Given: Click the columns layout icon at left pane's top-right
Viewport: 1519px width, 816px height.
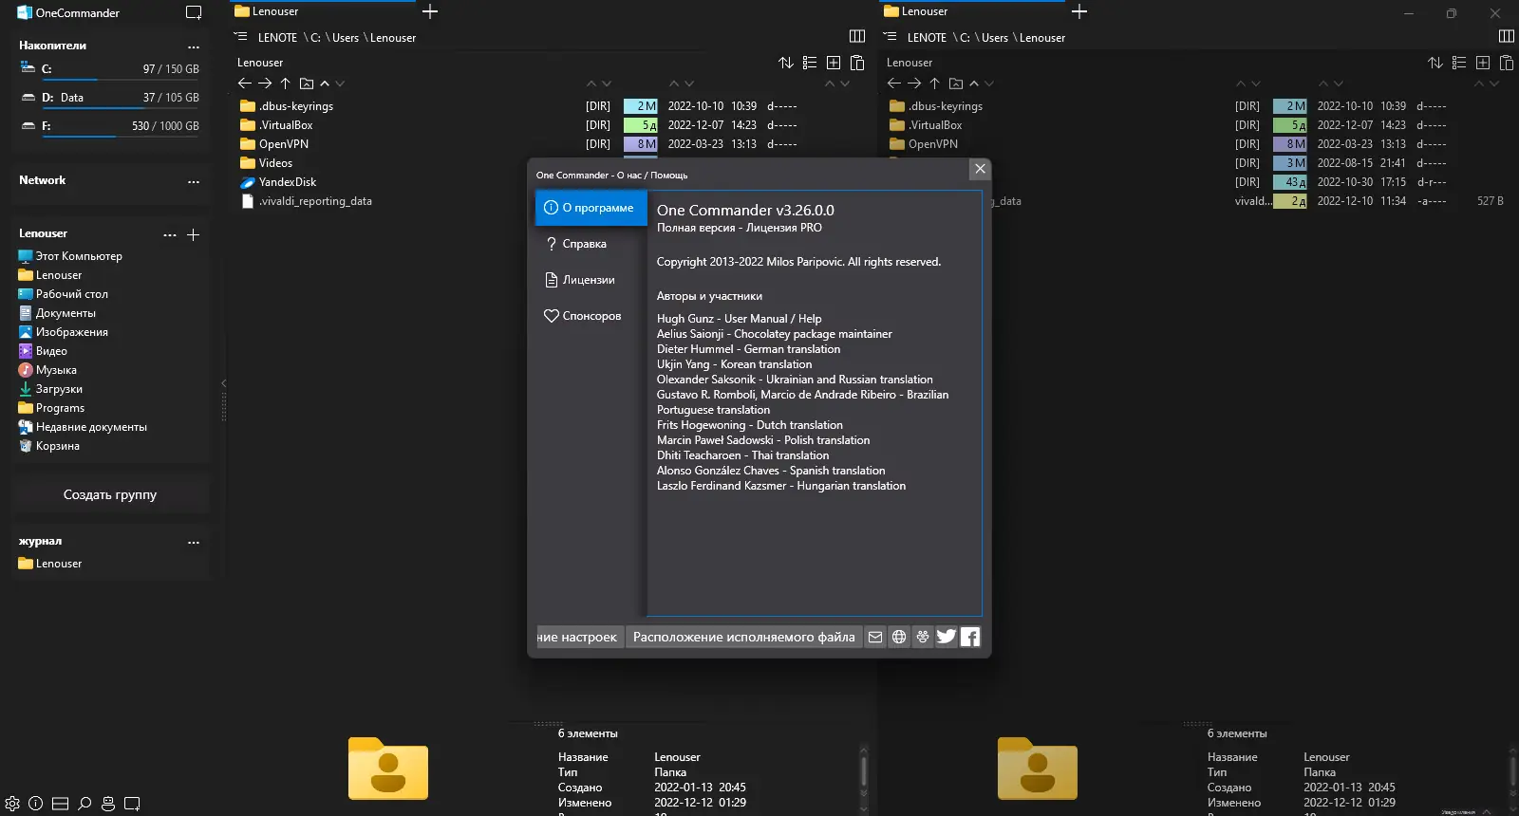Looking at the screenshot, I should (857, 37).
